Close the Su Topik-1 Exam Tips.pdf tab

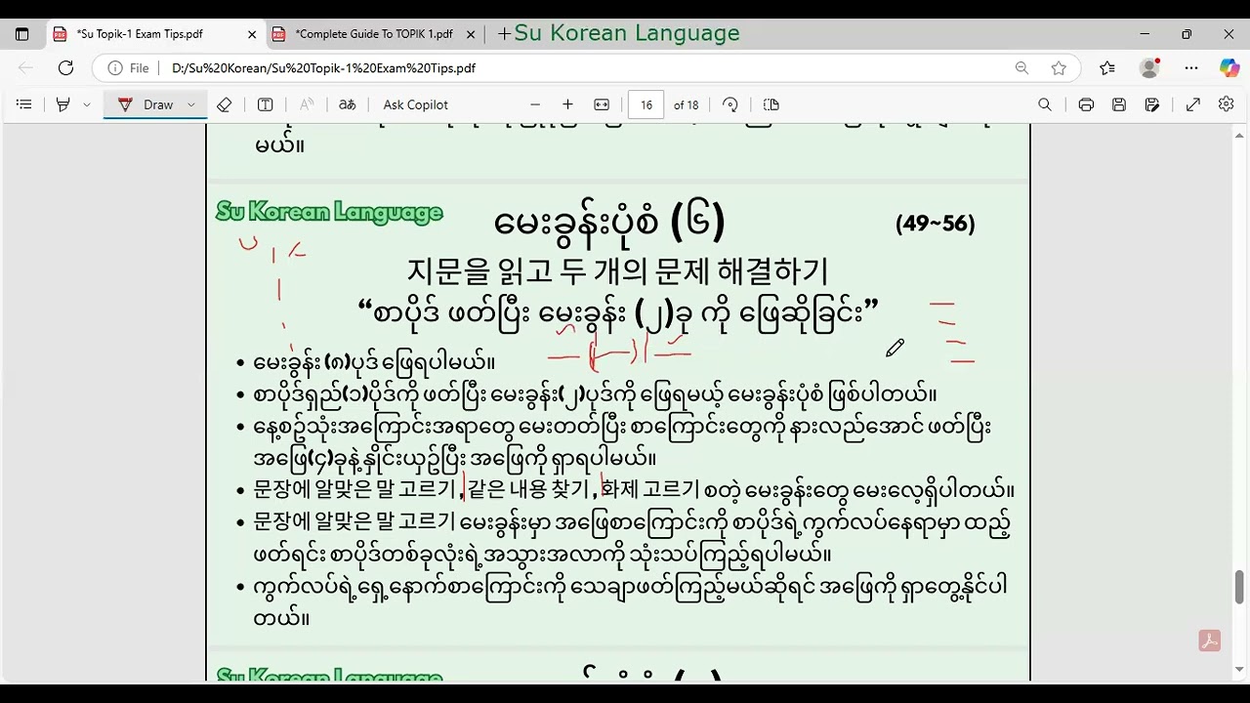(252, 34)
